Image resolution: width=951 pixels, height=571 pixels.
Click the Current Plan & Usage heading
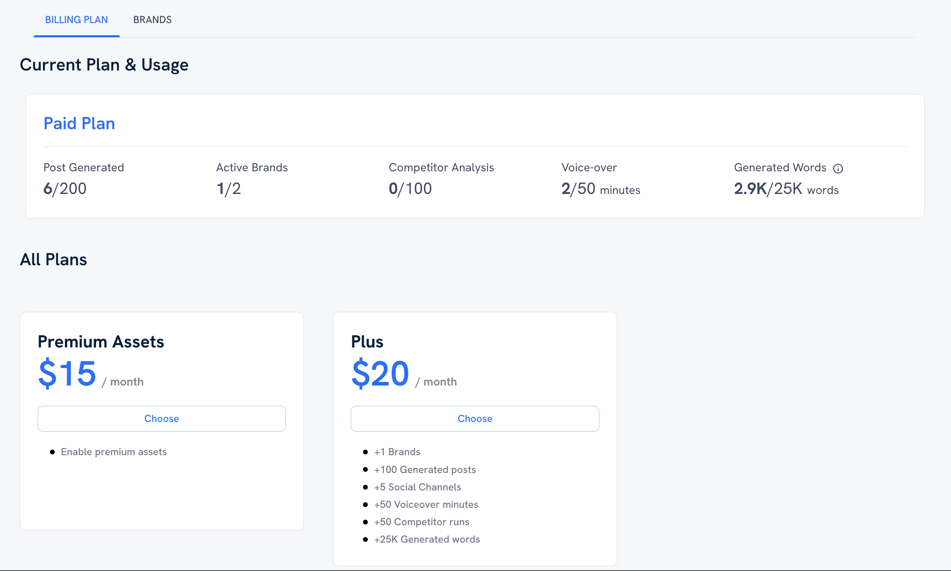click(x=104, y=64)
